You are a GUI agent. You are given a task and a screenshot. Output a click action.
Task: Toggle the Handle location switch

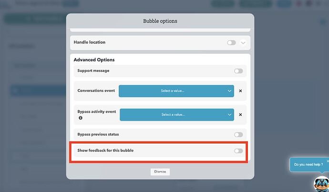coord(231,43)
